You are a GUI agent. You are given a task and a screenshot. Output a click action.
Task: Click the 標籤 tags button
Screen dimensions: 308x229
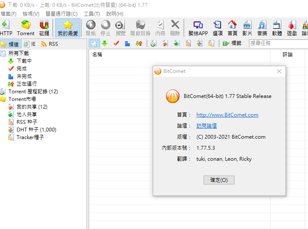point(232,43)
